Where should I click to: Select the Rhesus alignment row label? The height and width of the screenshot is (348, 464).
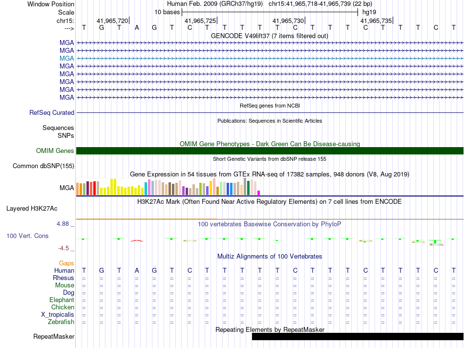(x=63, y=278)
